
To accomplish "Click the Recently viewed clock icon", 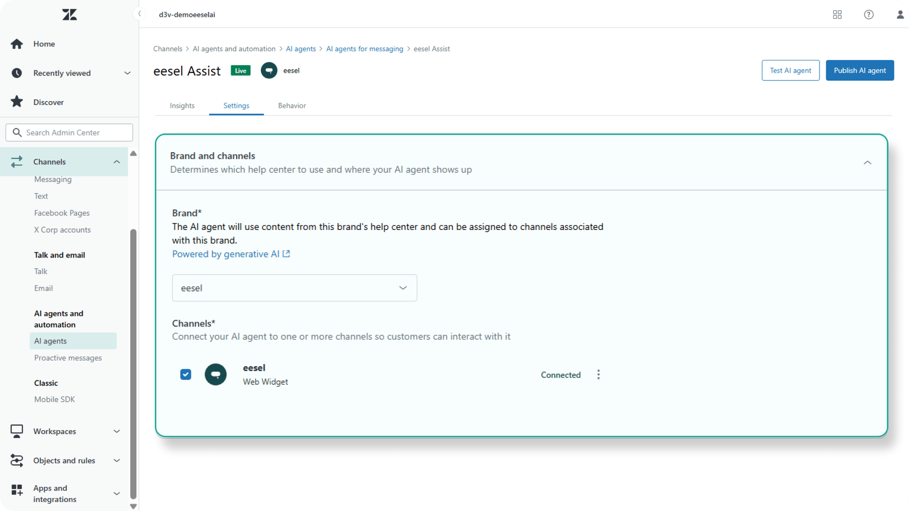I will (x=17, y=73).
